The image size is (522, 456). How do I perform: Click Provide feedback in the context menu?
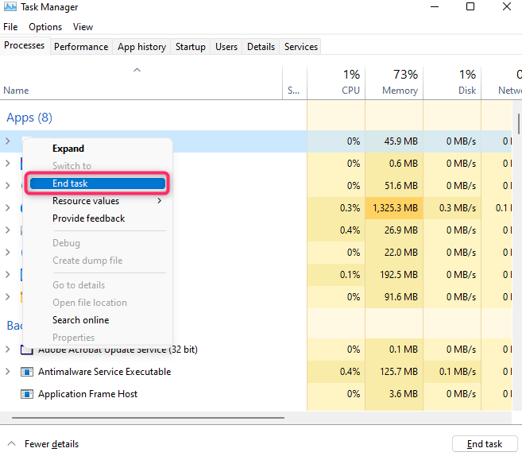coord(88,218)
